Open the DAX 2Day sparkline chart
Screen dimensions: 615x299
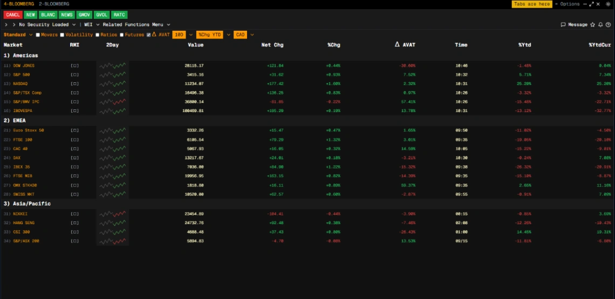point(113,157)
